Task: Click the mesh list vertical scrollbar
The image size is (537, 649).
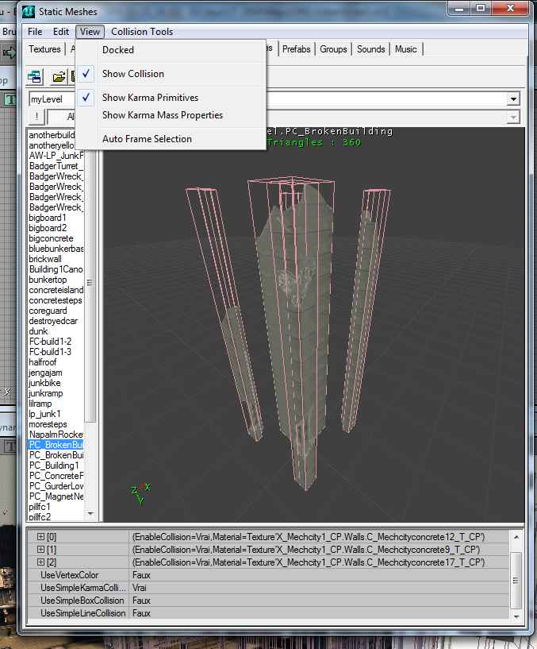Action: click(x=90, y=283)
